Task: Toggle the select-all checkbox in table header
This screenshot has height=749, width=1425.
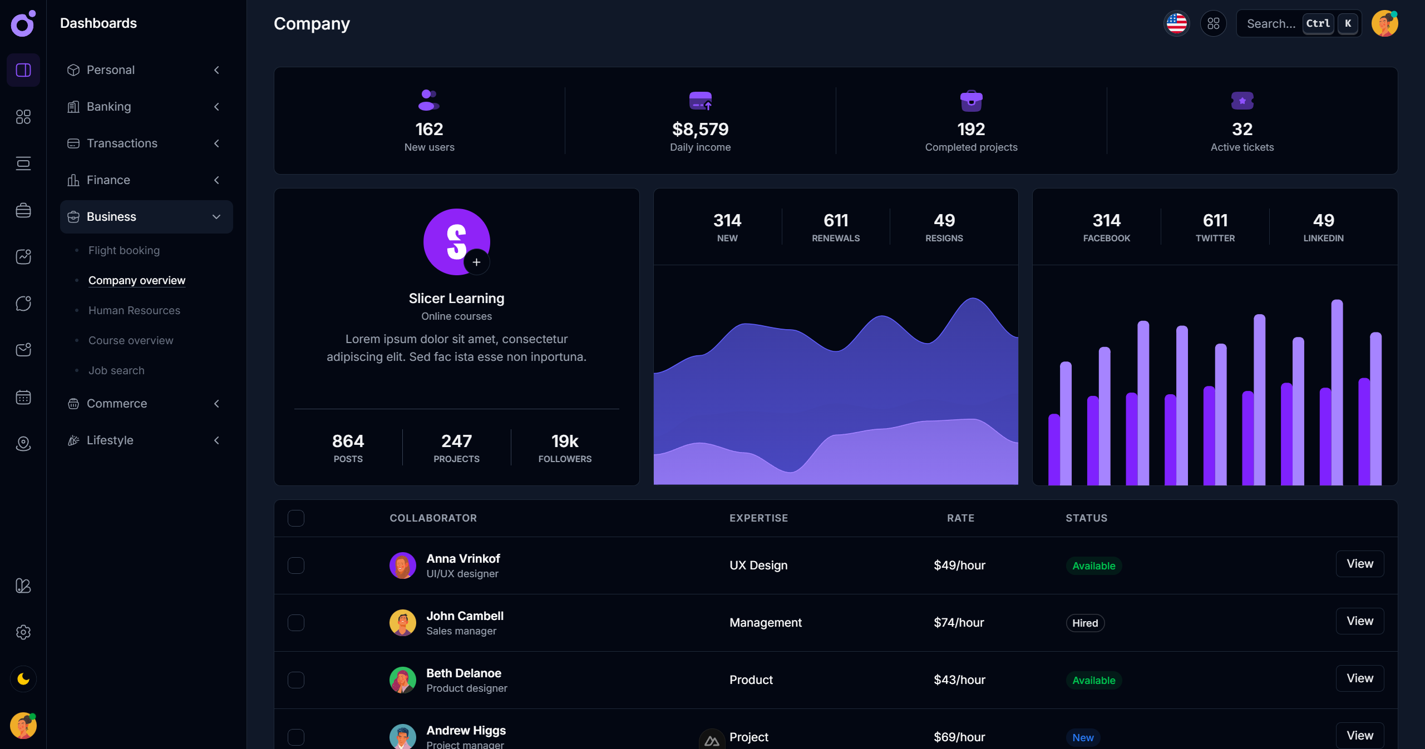Action: tap(295, 518)
